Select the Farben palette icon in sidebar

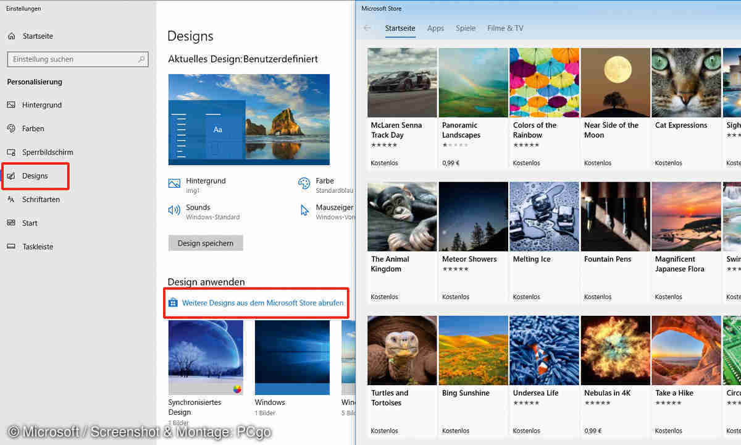pyautogui.click(x=11, y=129)
